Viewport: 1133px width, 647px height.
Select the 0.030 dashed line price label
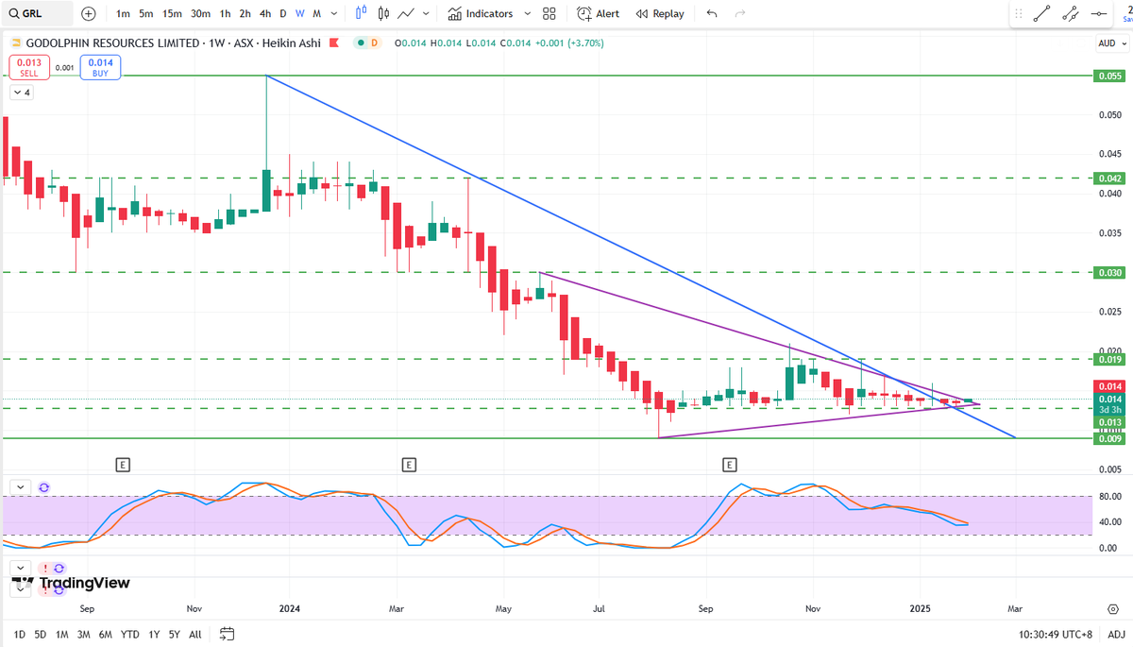click(x=1108, y=272)
